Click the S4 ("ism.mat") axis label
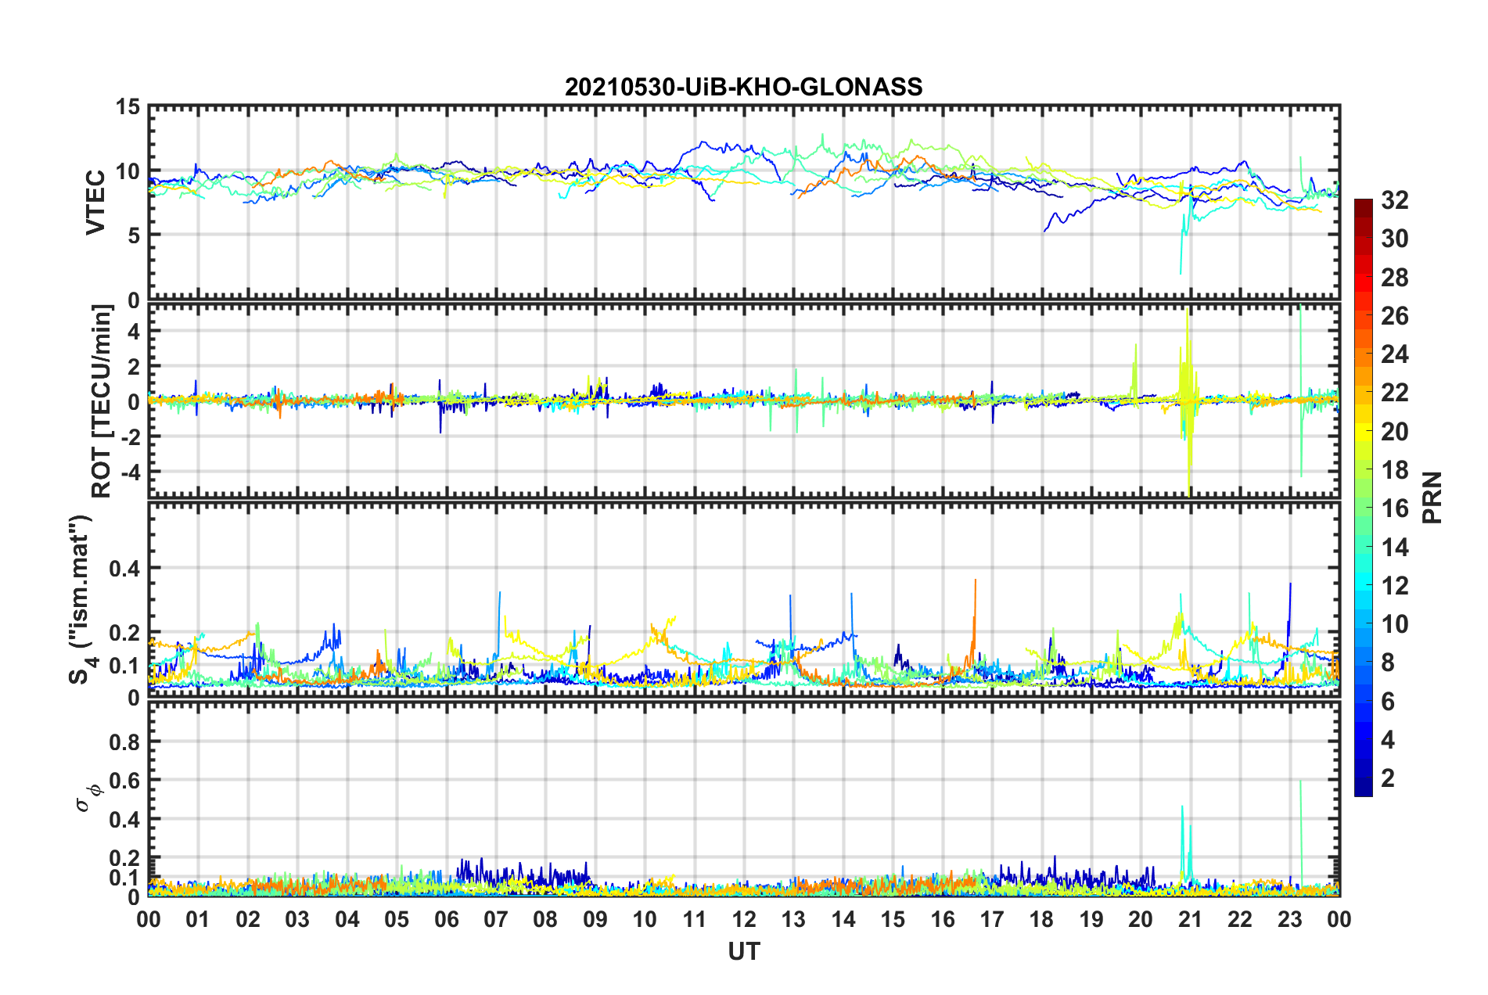The width and height of the screenshot is (1488, 995). pos(81,599)
